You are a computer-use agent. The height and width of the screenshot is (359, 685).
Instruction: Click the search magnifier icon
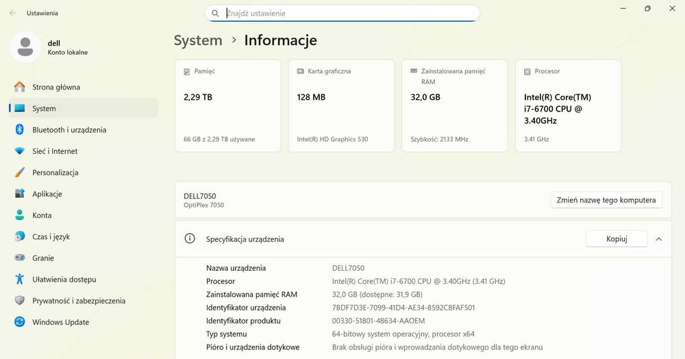(x=215, y=13)
